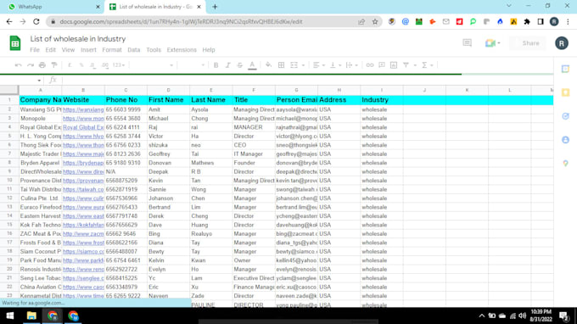This screenshot has height=324, width=577.
Task: Open the Google Meet call button
Action: [x=492, y=43]
